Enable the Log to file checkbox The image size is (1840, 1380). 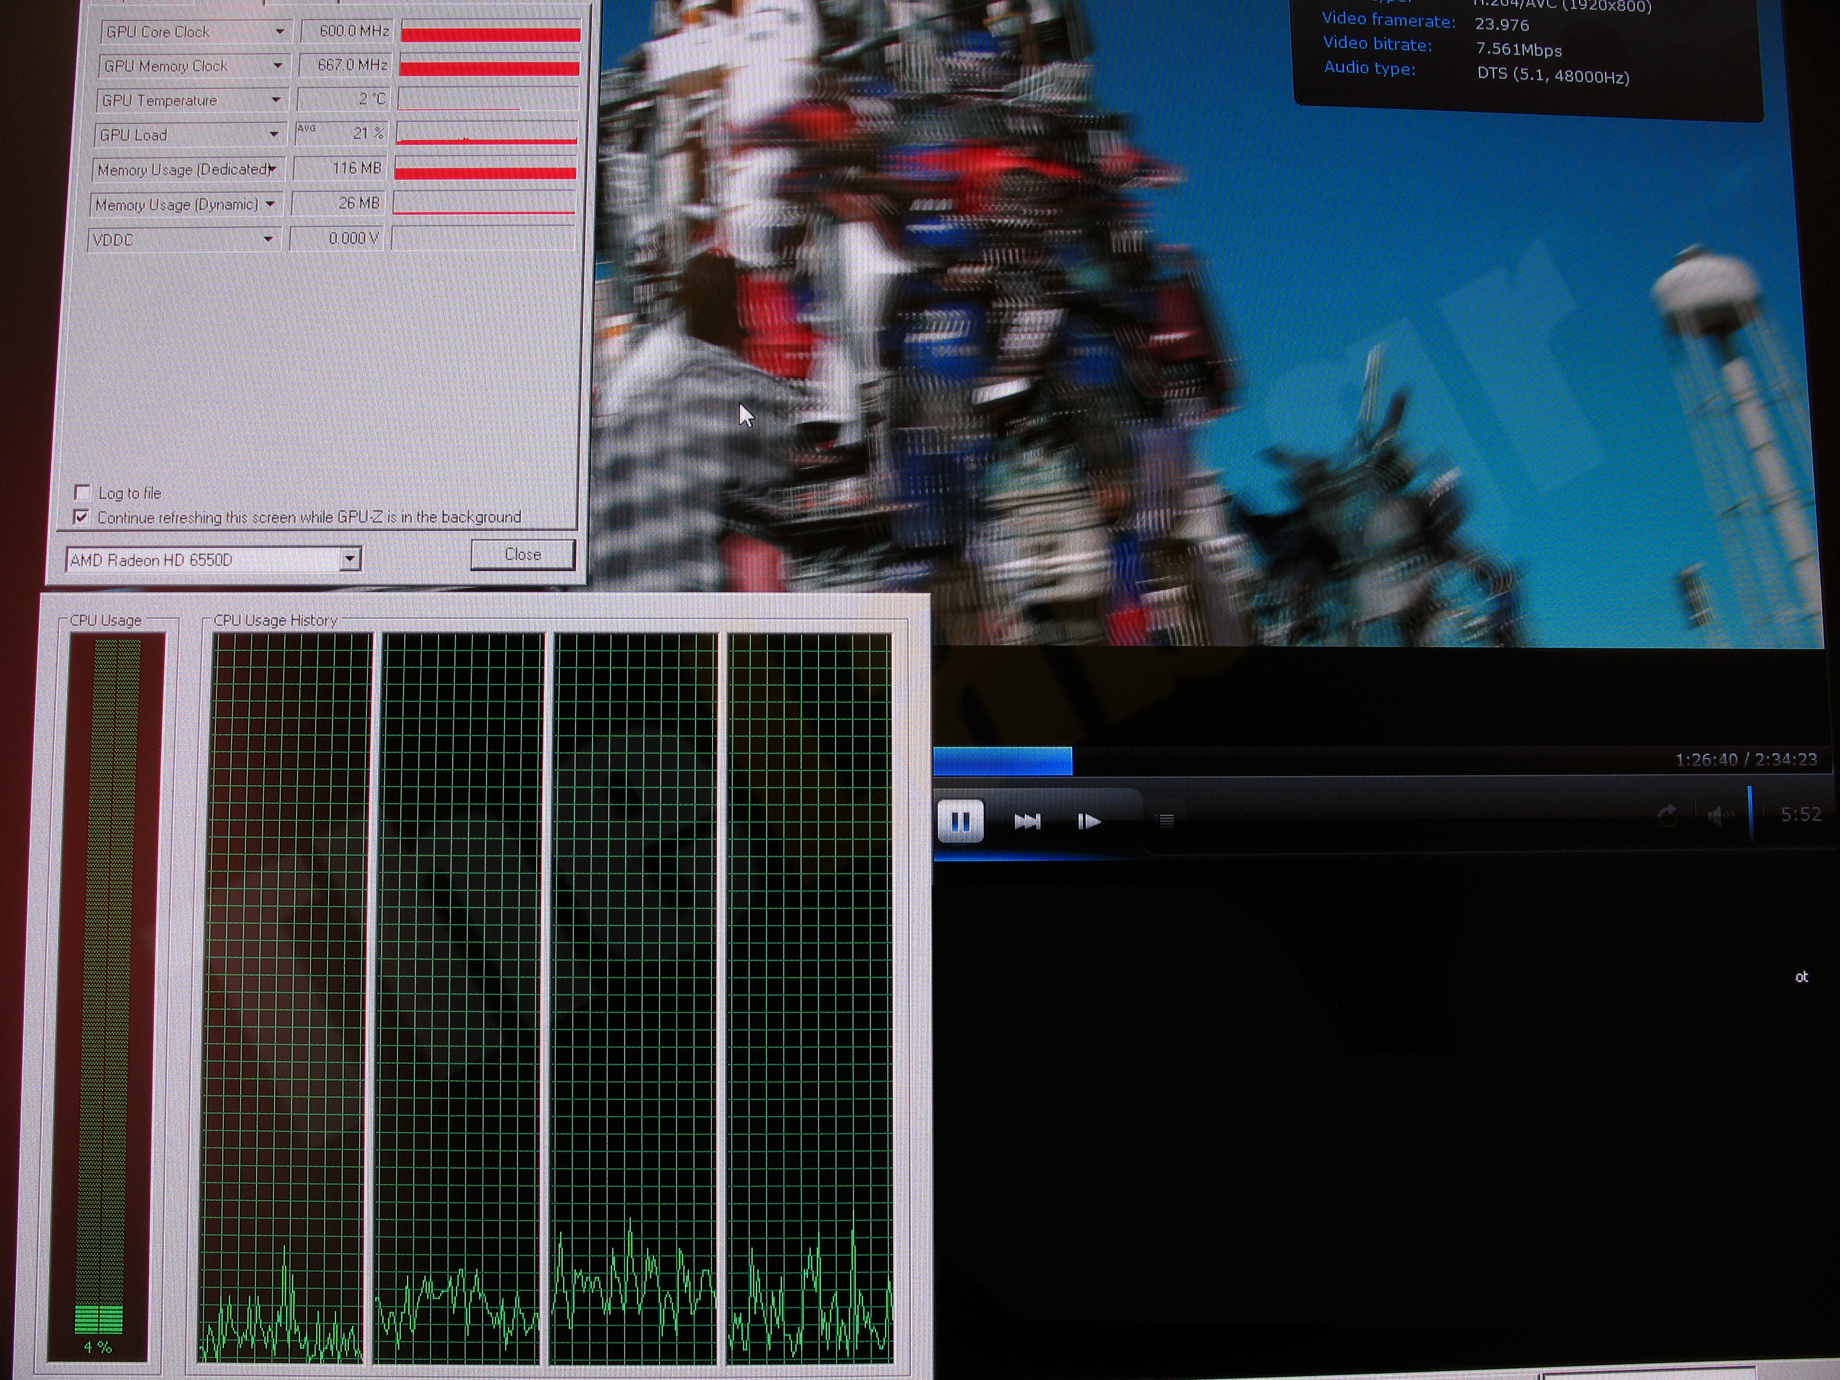(82, 493)
